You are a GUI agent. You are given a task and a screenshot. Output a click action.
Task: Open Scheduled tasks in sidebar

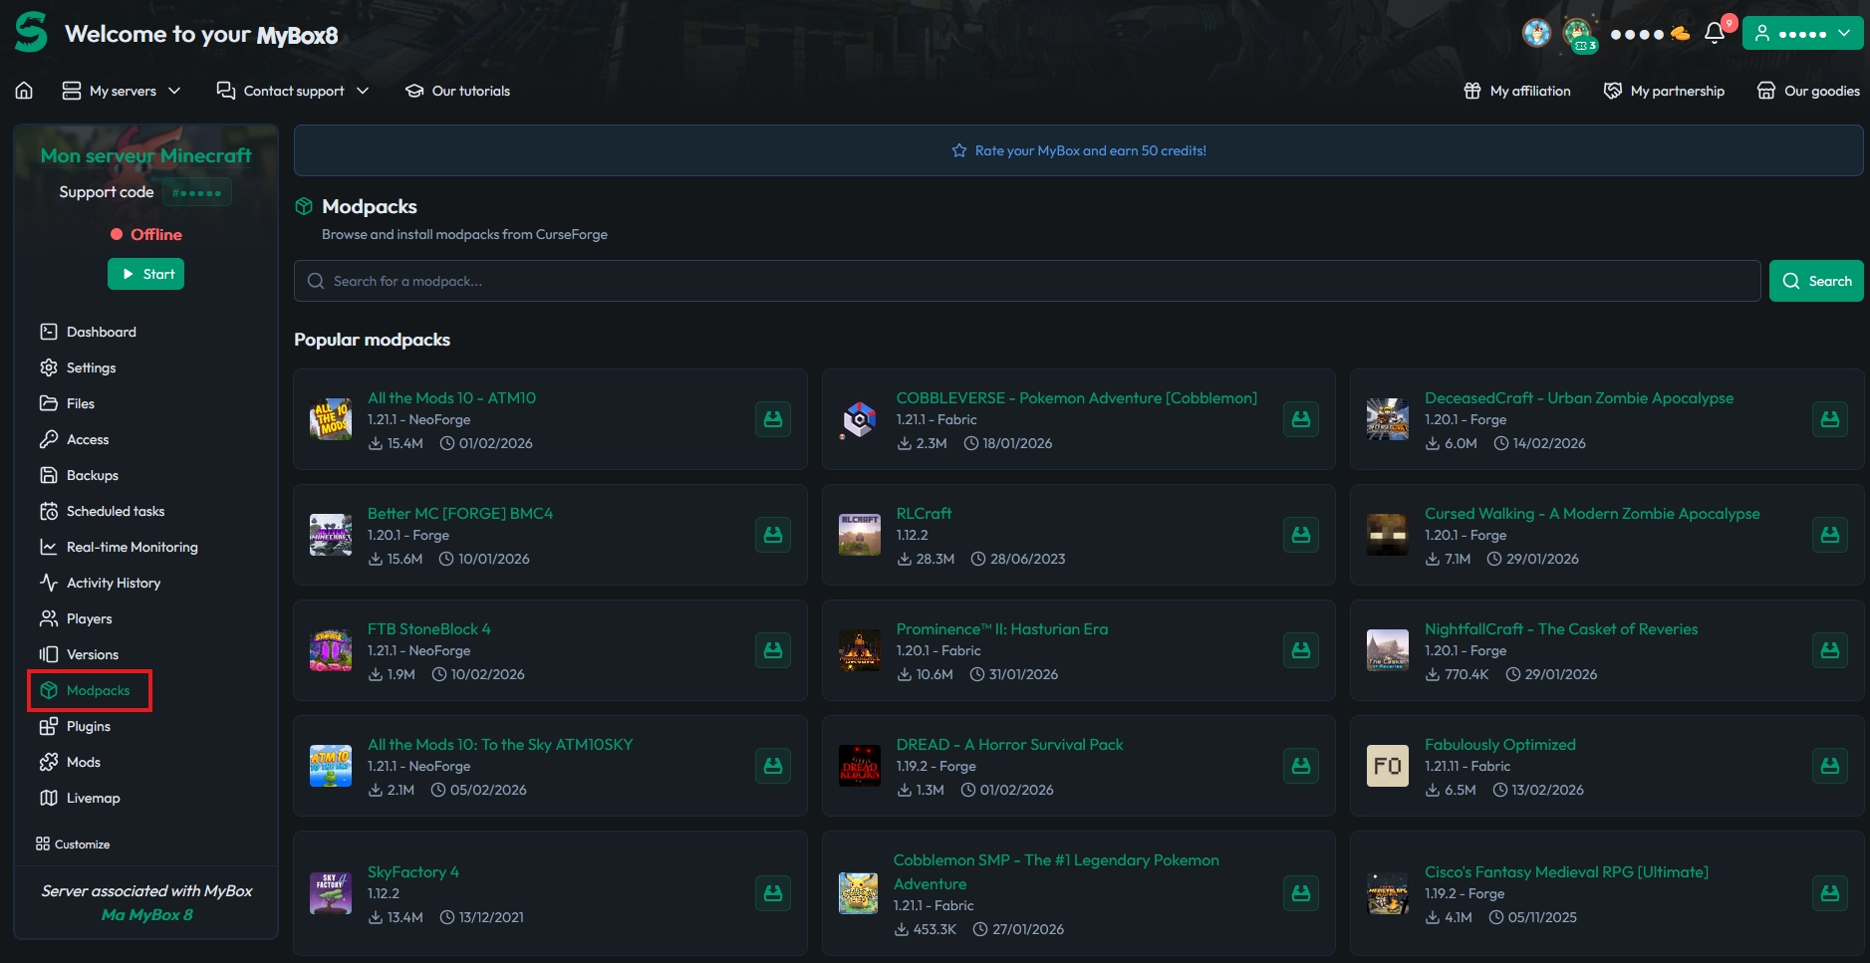(x=115, y=511)
